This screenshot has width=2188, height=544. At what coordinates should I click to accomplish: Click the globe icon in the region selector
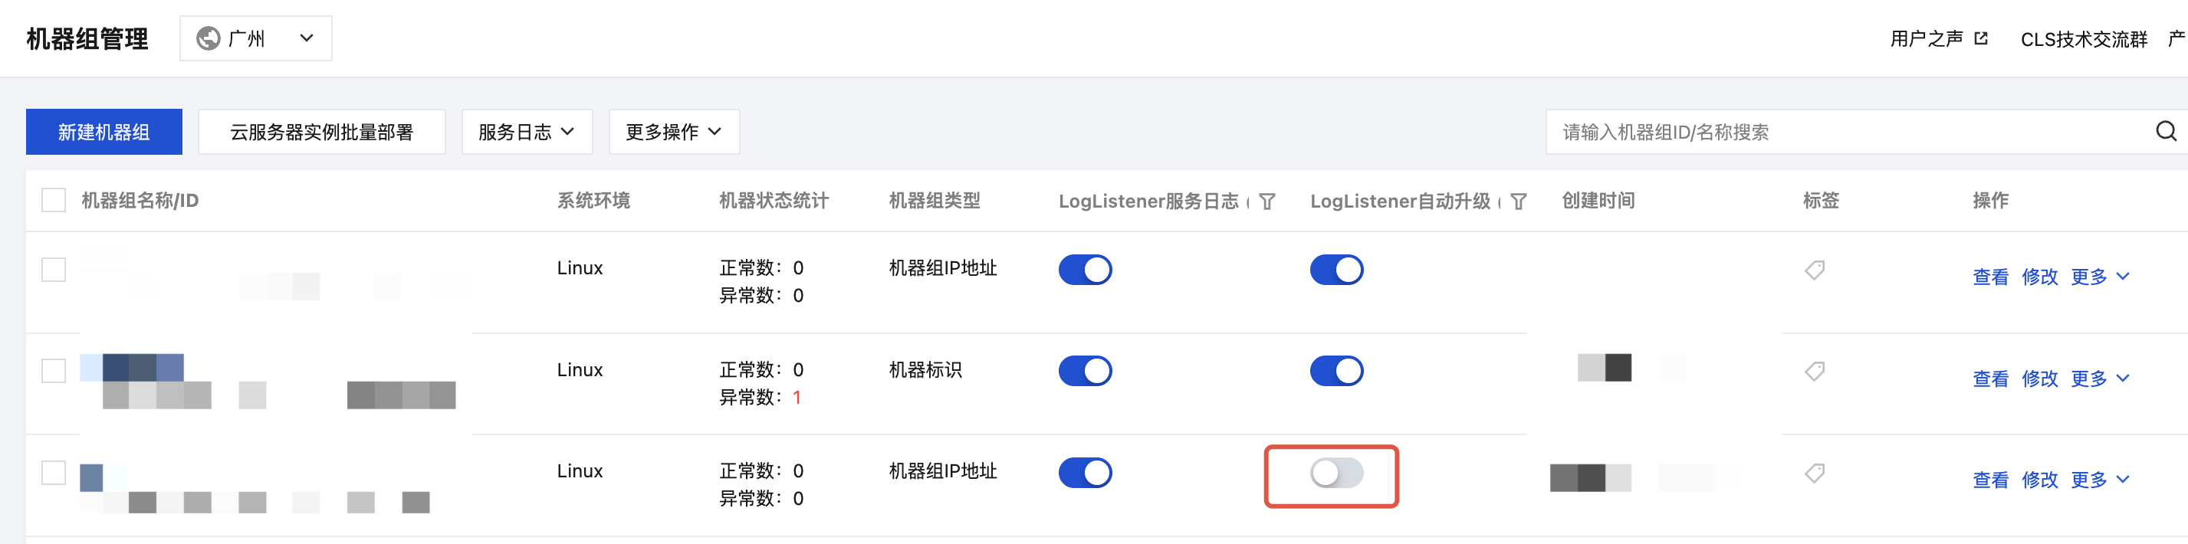tap(208, 38)
